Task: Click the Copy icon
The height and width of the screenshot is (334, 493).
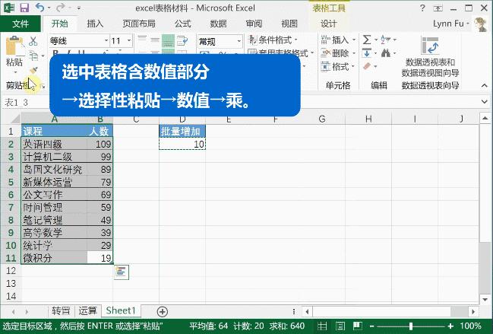Action: click(x=33, y=56)
